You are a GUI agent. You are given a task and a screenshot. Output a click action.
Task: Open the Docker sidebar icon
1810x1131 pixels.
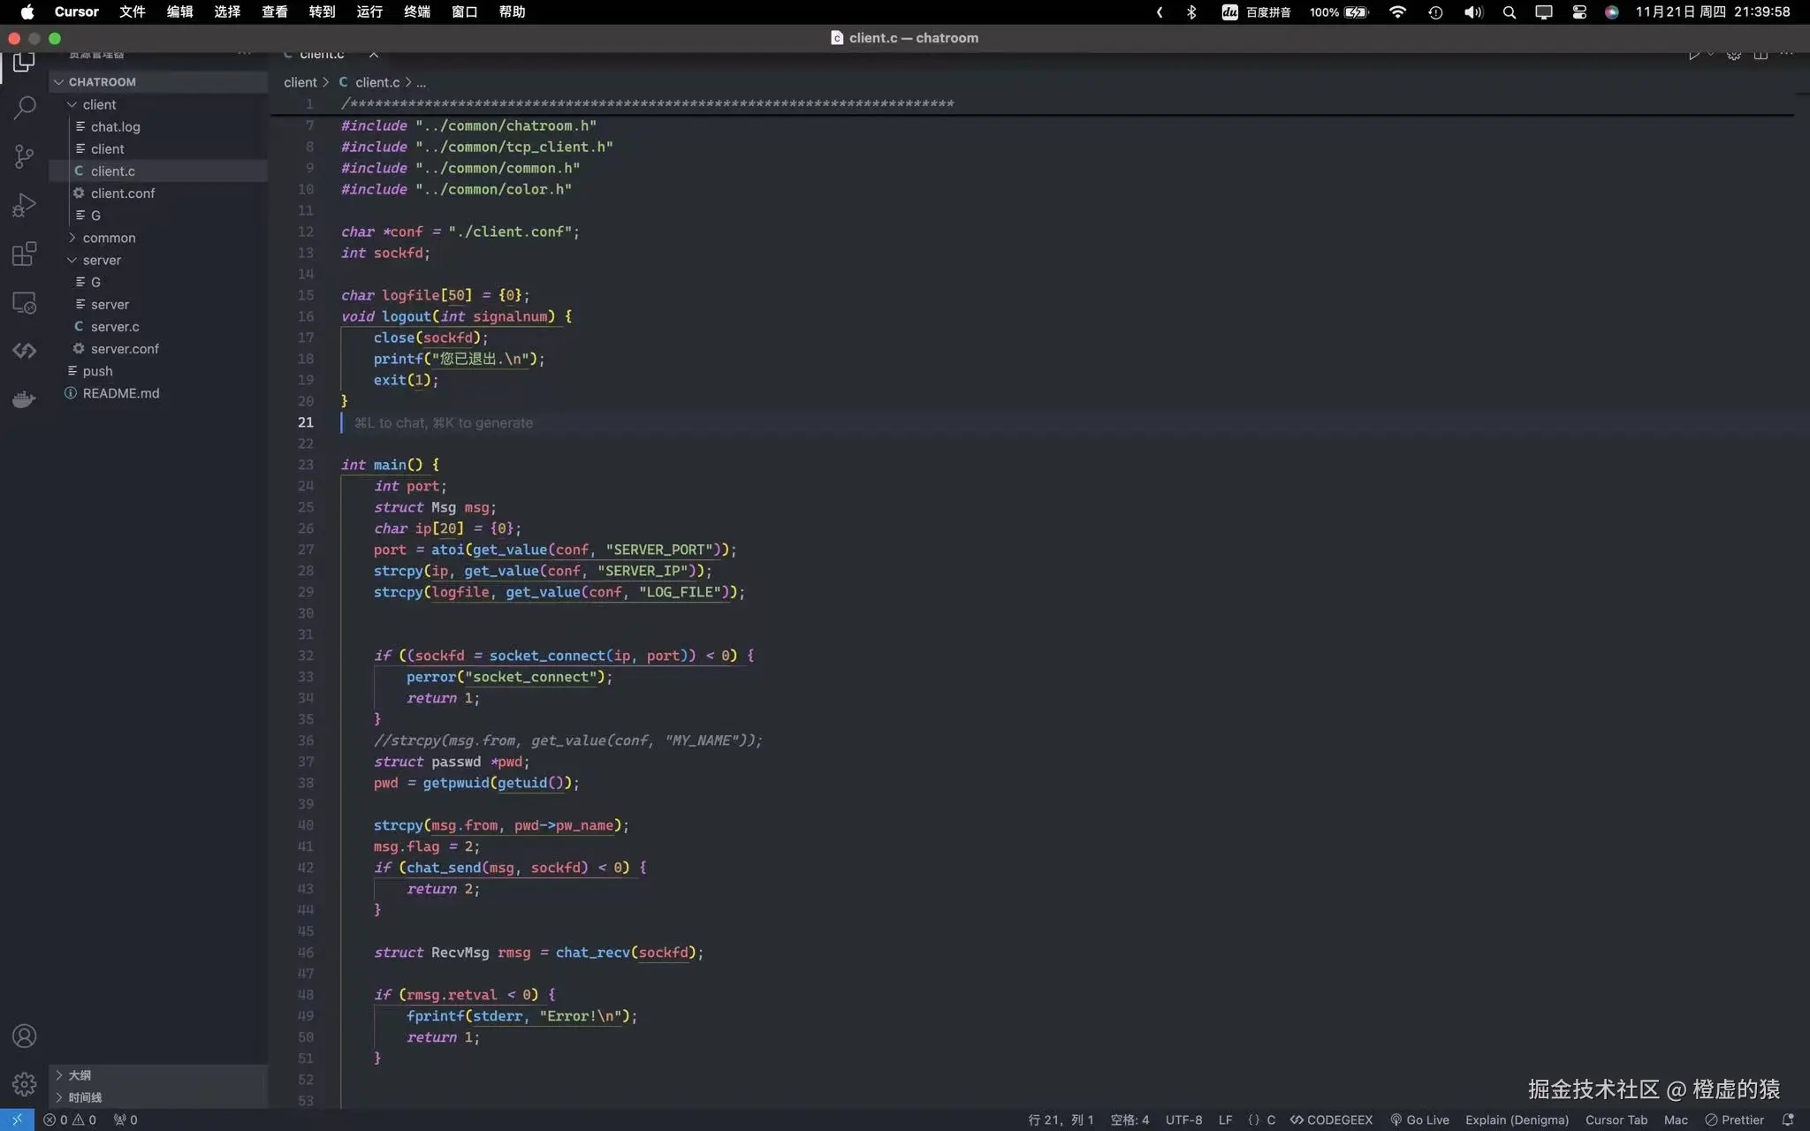point(24,399)
